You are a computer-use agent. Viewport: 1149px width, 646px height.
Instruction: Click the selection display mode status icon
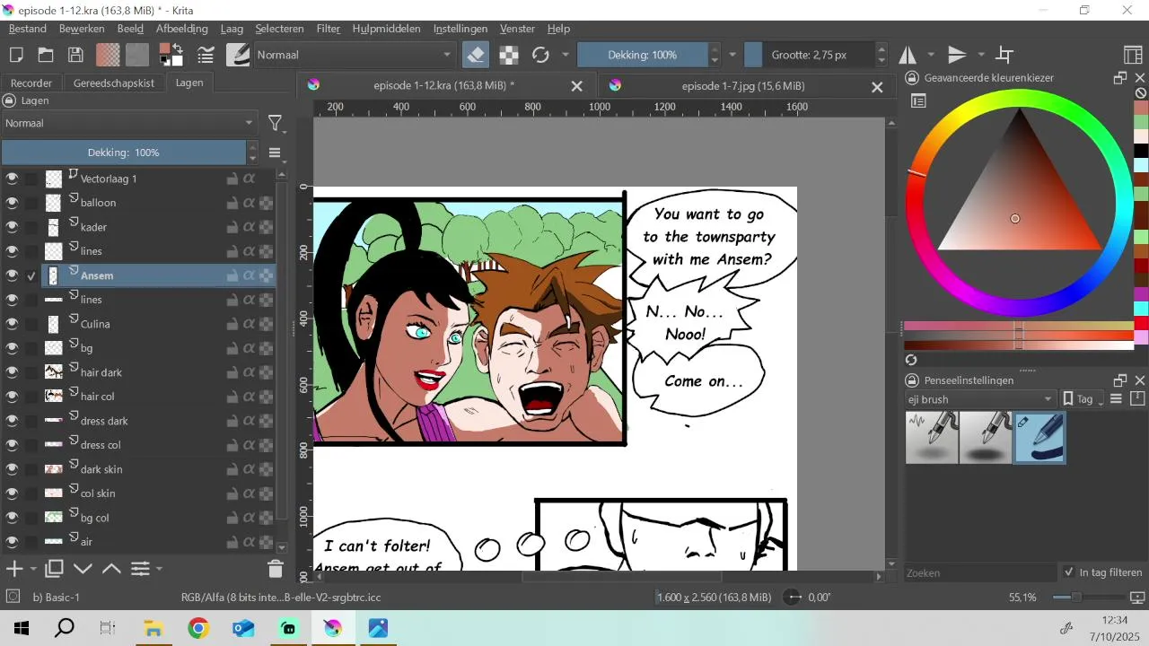pos(13,597)
